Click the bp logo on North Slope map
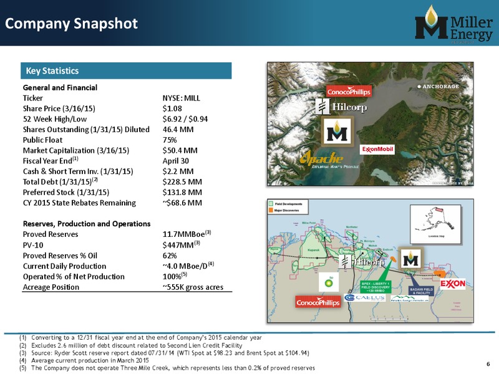499x374 pixels. pos(329,282)
